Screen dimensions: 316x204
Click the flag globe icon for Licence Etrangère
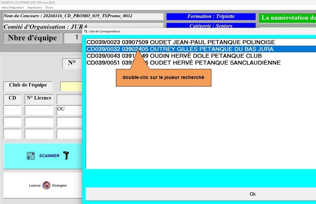(46, 185)
